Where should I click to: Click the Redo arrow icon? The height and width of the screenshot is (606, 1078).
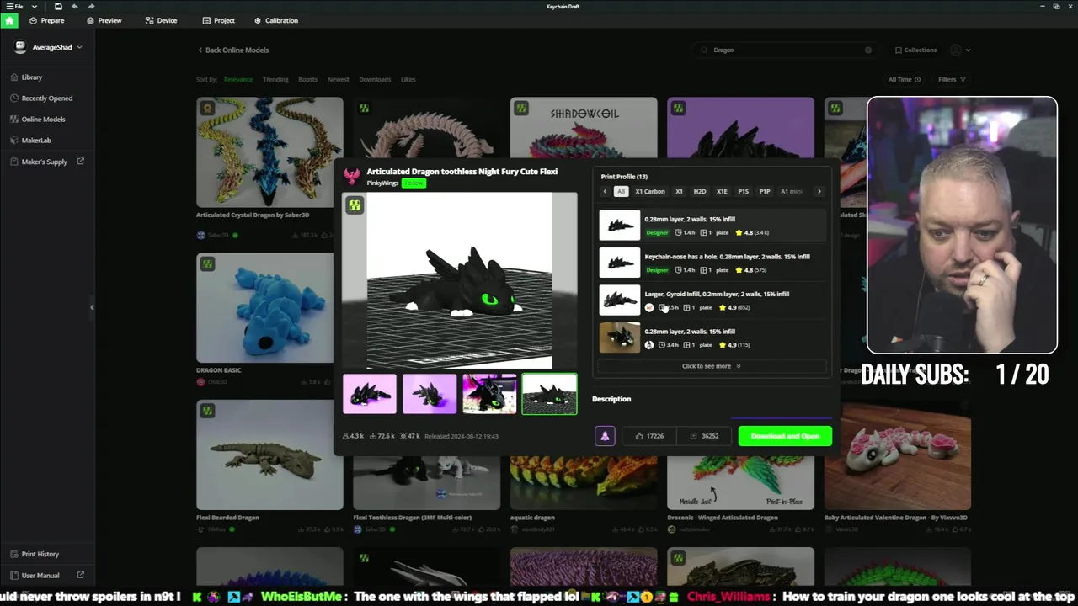91,6
